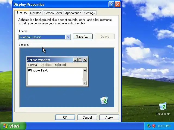Click the Display Properties title bar text
174x130 pixels.
coord(29,4)
